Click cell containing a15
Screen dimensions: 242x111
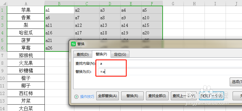(x=152, y=25)
